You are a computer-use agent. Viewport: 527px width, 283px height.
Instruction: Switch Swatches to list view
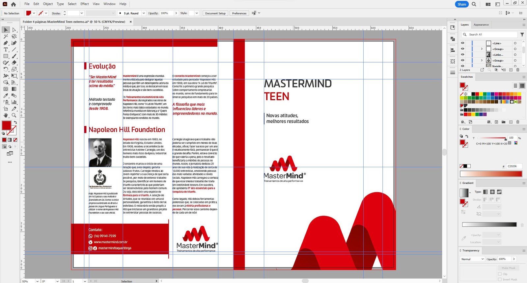515,86
